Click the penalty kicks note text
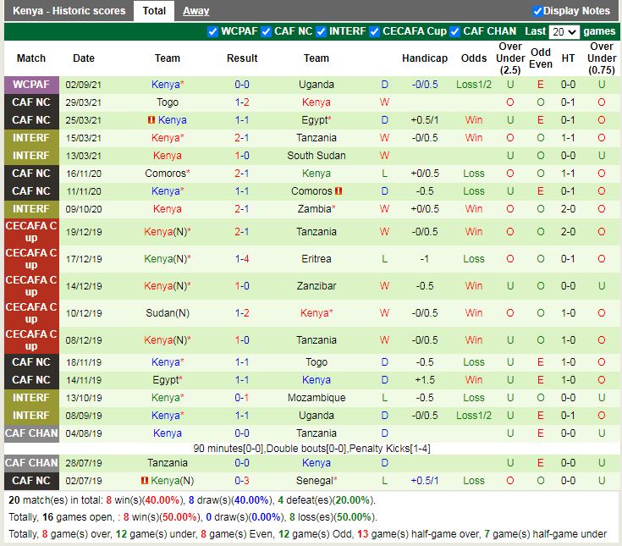 [x=311, y=449]
